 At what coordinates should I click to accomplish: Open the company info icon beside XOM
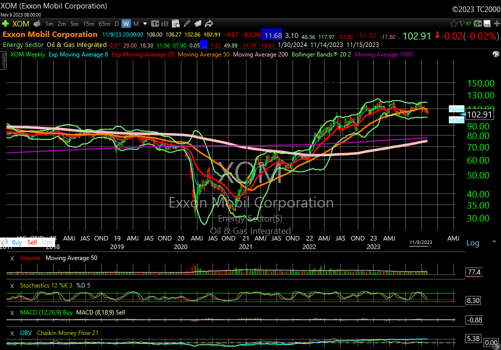37,23
